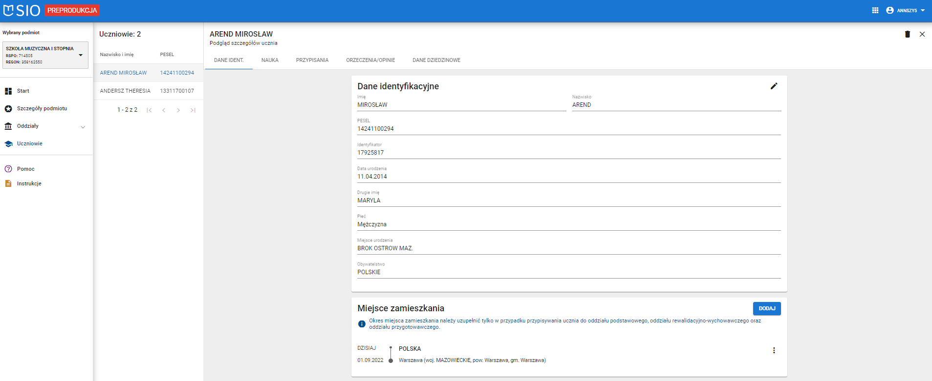This screenshot has height=381, width=932.
Task: Close the student details panel
Action: click(922, 34)
